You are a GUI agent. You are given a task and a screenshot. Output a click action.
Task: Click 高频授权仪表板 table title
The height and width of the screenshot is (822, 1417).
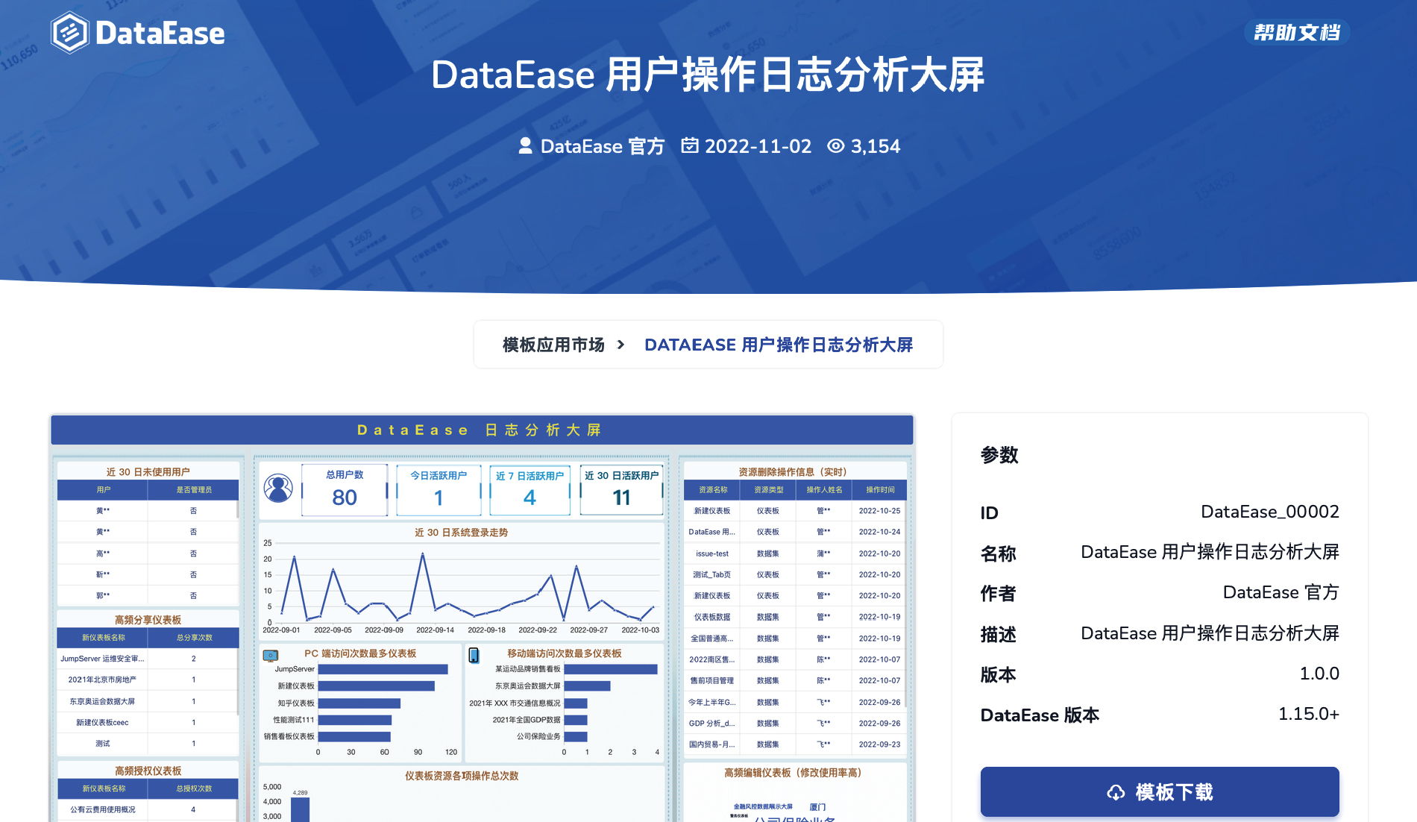[x=148, y=771]
